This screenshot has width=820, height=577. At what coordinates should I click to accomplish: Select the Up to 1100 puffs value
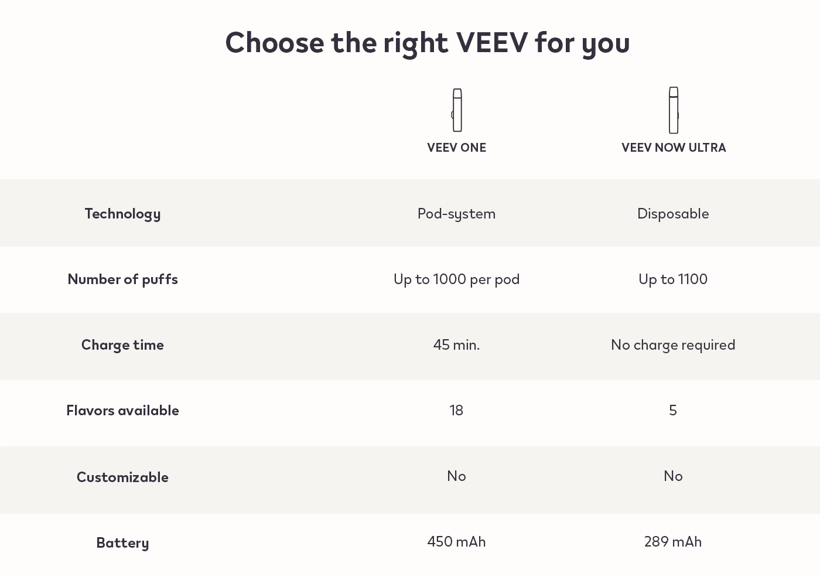click(673, 279)
